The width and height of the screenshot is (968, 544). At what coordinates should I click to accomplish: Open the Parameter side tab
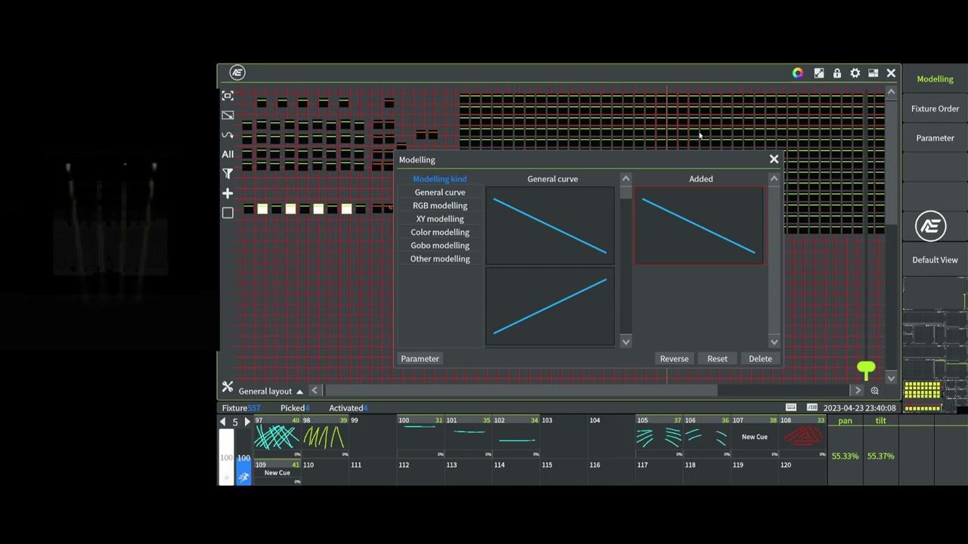pos(935,138)
